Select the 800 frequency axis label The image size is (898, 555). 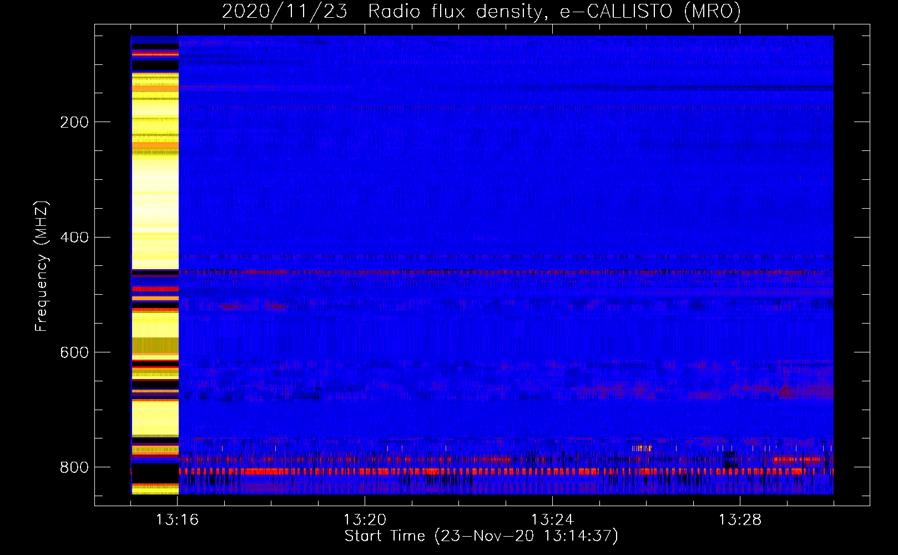(x=74, y=468)
